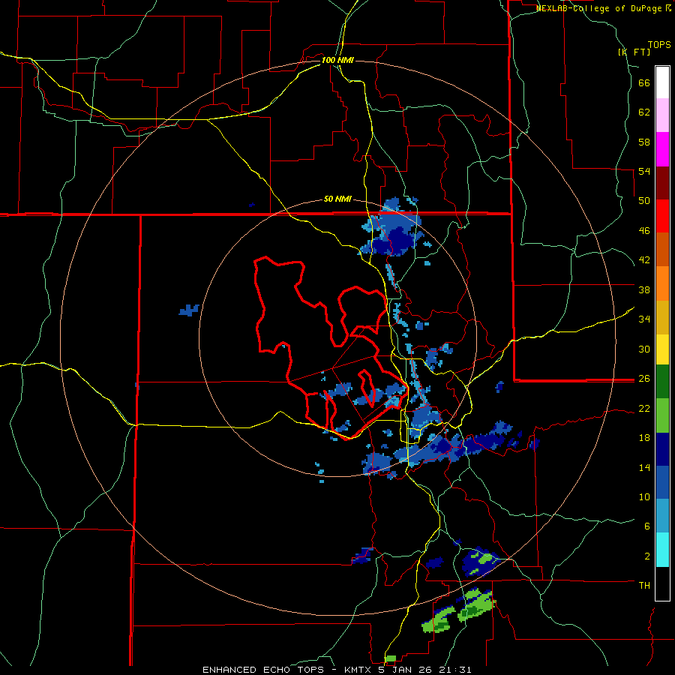Screen dimensions: 675x675
Task: Click the "2" legend value
Action: pos(647,556)
